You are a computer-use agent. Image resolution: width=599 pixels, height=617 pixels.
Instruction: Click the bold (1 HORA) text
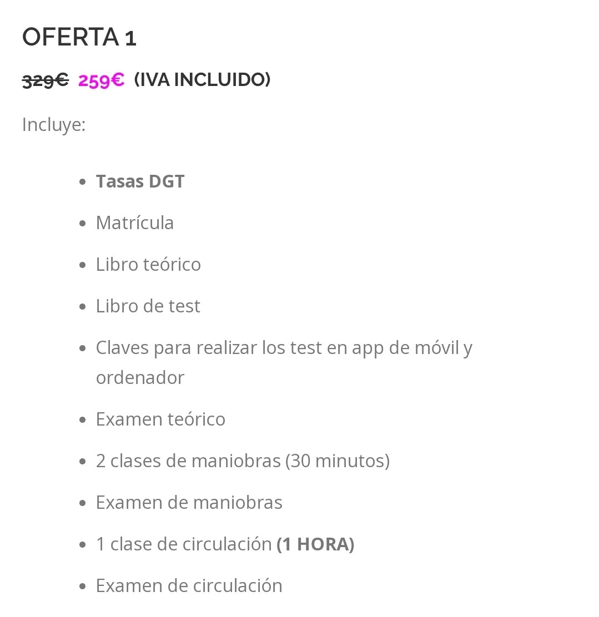[315, 544]
